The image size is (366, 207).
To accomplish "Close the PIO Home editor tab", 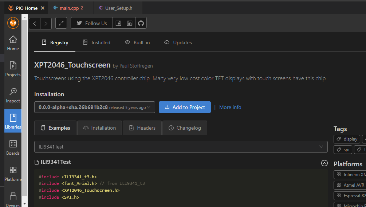I will tap(43, 8).
